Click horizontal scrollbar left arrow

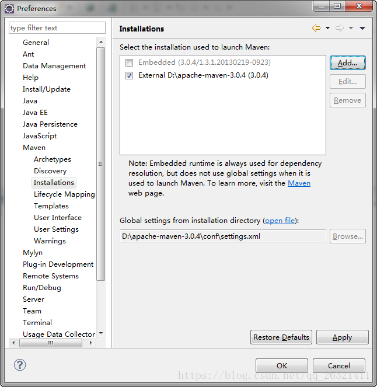13,343
